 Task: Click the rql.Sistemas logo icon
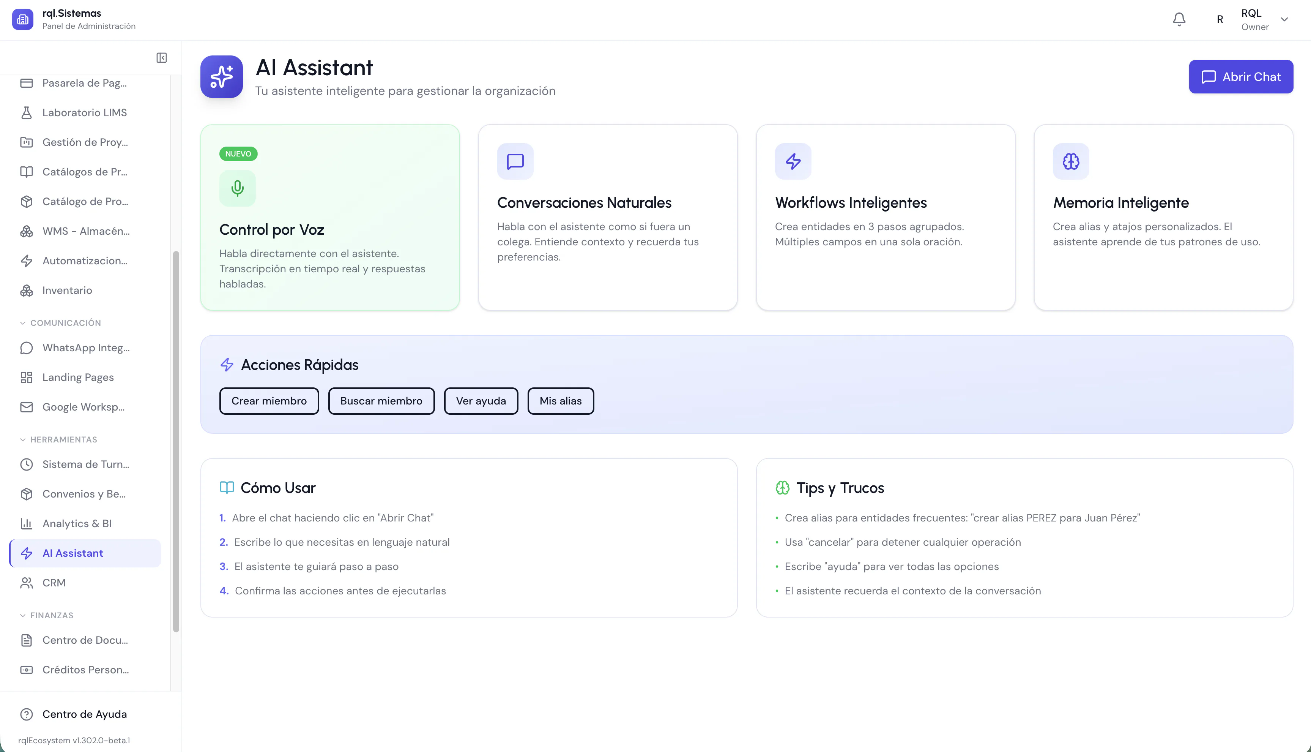[x=22, y=19]
